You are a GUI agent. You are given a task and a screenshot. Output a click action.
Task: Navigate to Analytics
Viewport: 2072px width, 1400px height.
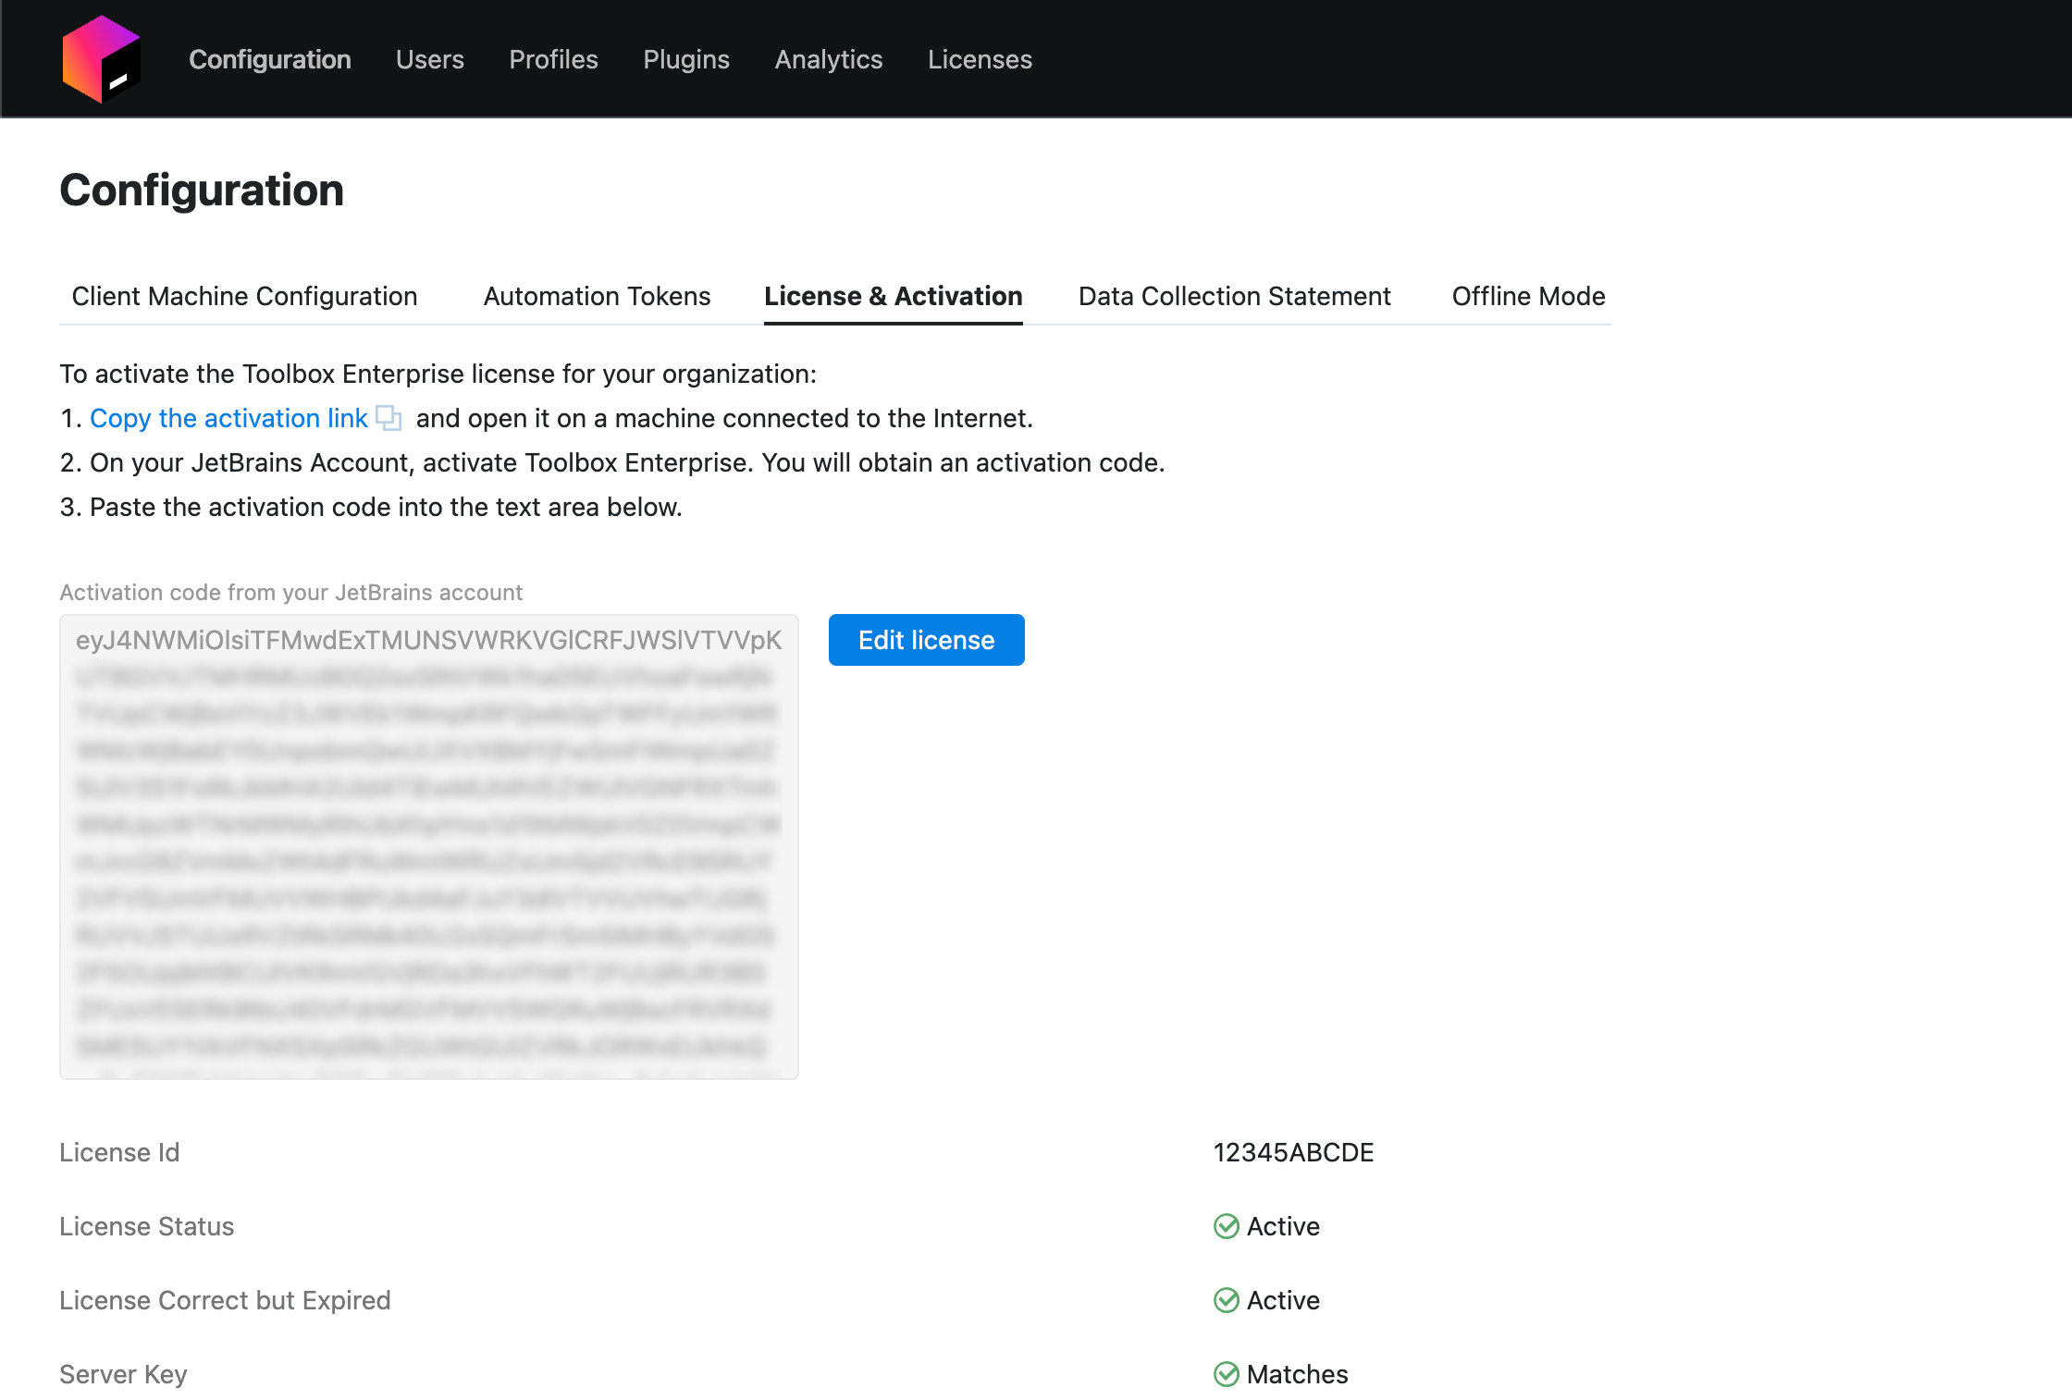(828, 58)
